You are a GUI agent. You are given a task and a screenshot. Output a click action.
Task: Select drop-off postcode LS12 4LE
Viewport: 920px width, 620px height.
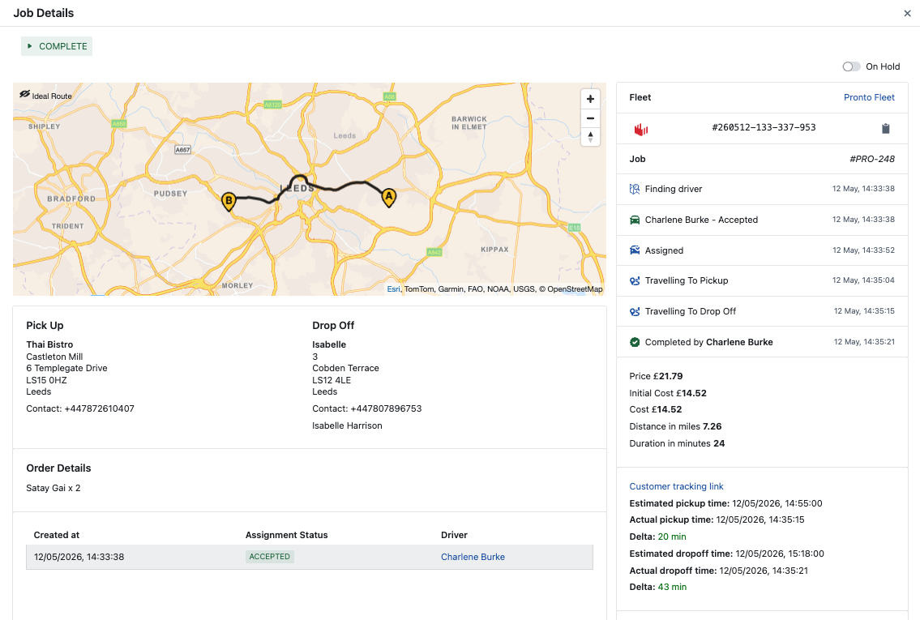332,380
